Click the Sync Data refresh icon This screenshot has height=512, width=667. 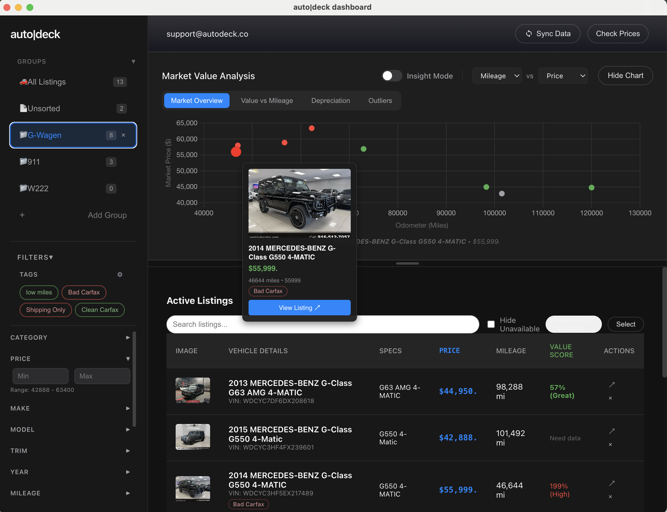click(529, 34)
